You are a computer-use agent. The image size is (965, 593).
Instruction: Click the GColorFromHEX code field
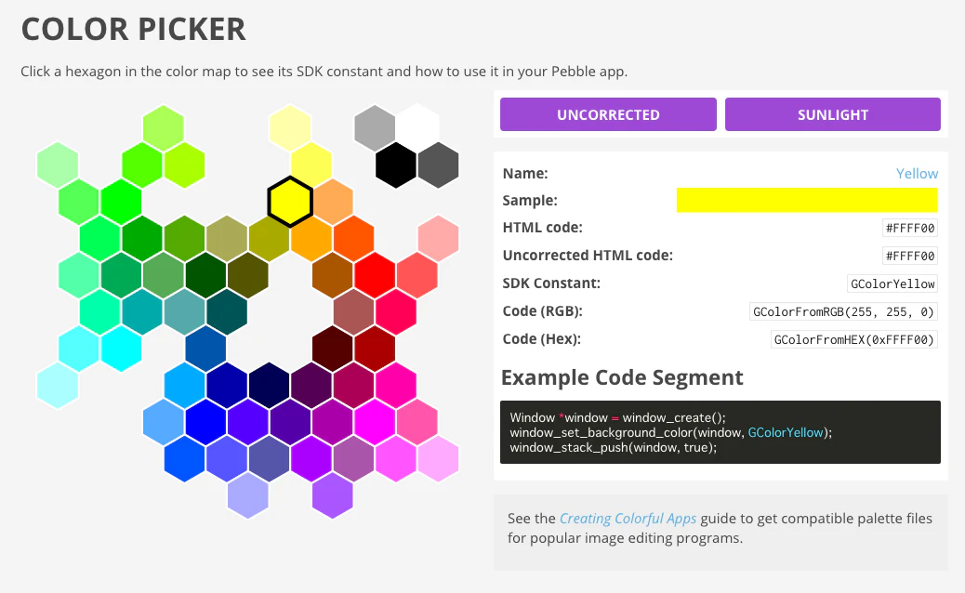854,339
